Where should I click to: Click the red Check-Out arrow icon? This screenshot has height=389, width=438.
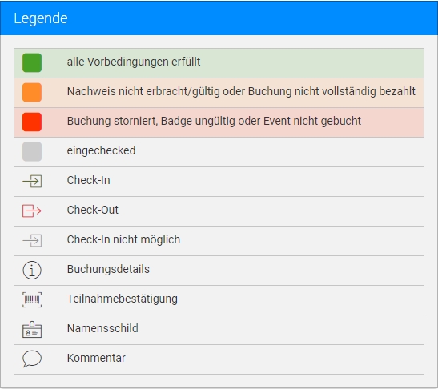click(32, 211)
